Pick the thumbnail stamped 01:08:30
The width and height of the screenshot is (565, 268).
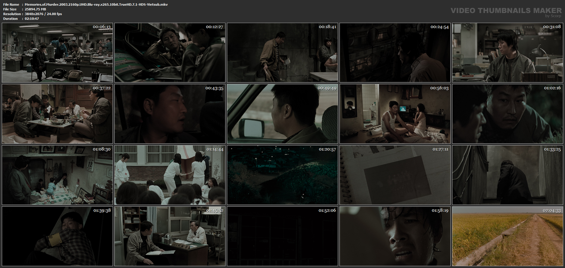click(57, 175)
